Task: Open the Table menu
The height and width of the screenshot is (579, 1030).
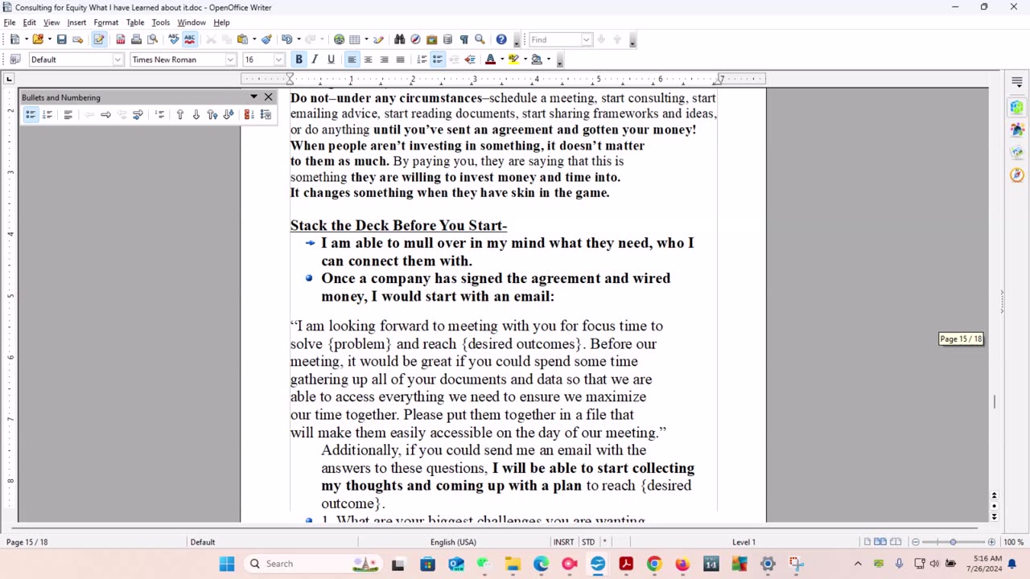Action: point(135,23)
